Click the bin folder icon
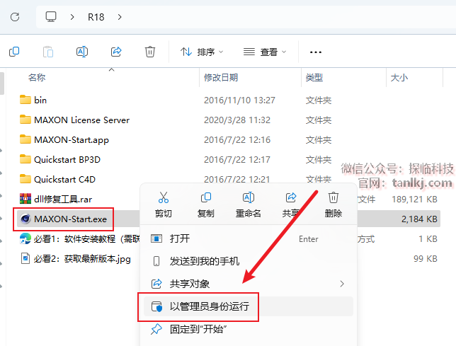The height and width of the screenshot is (346, 456). (25, 100)
